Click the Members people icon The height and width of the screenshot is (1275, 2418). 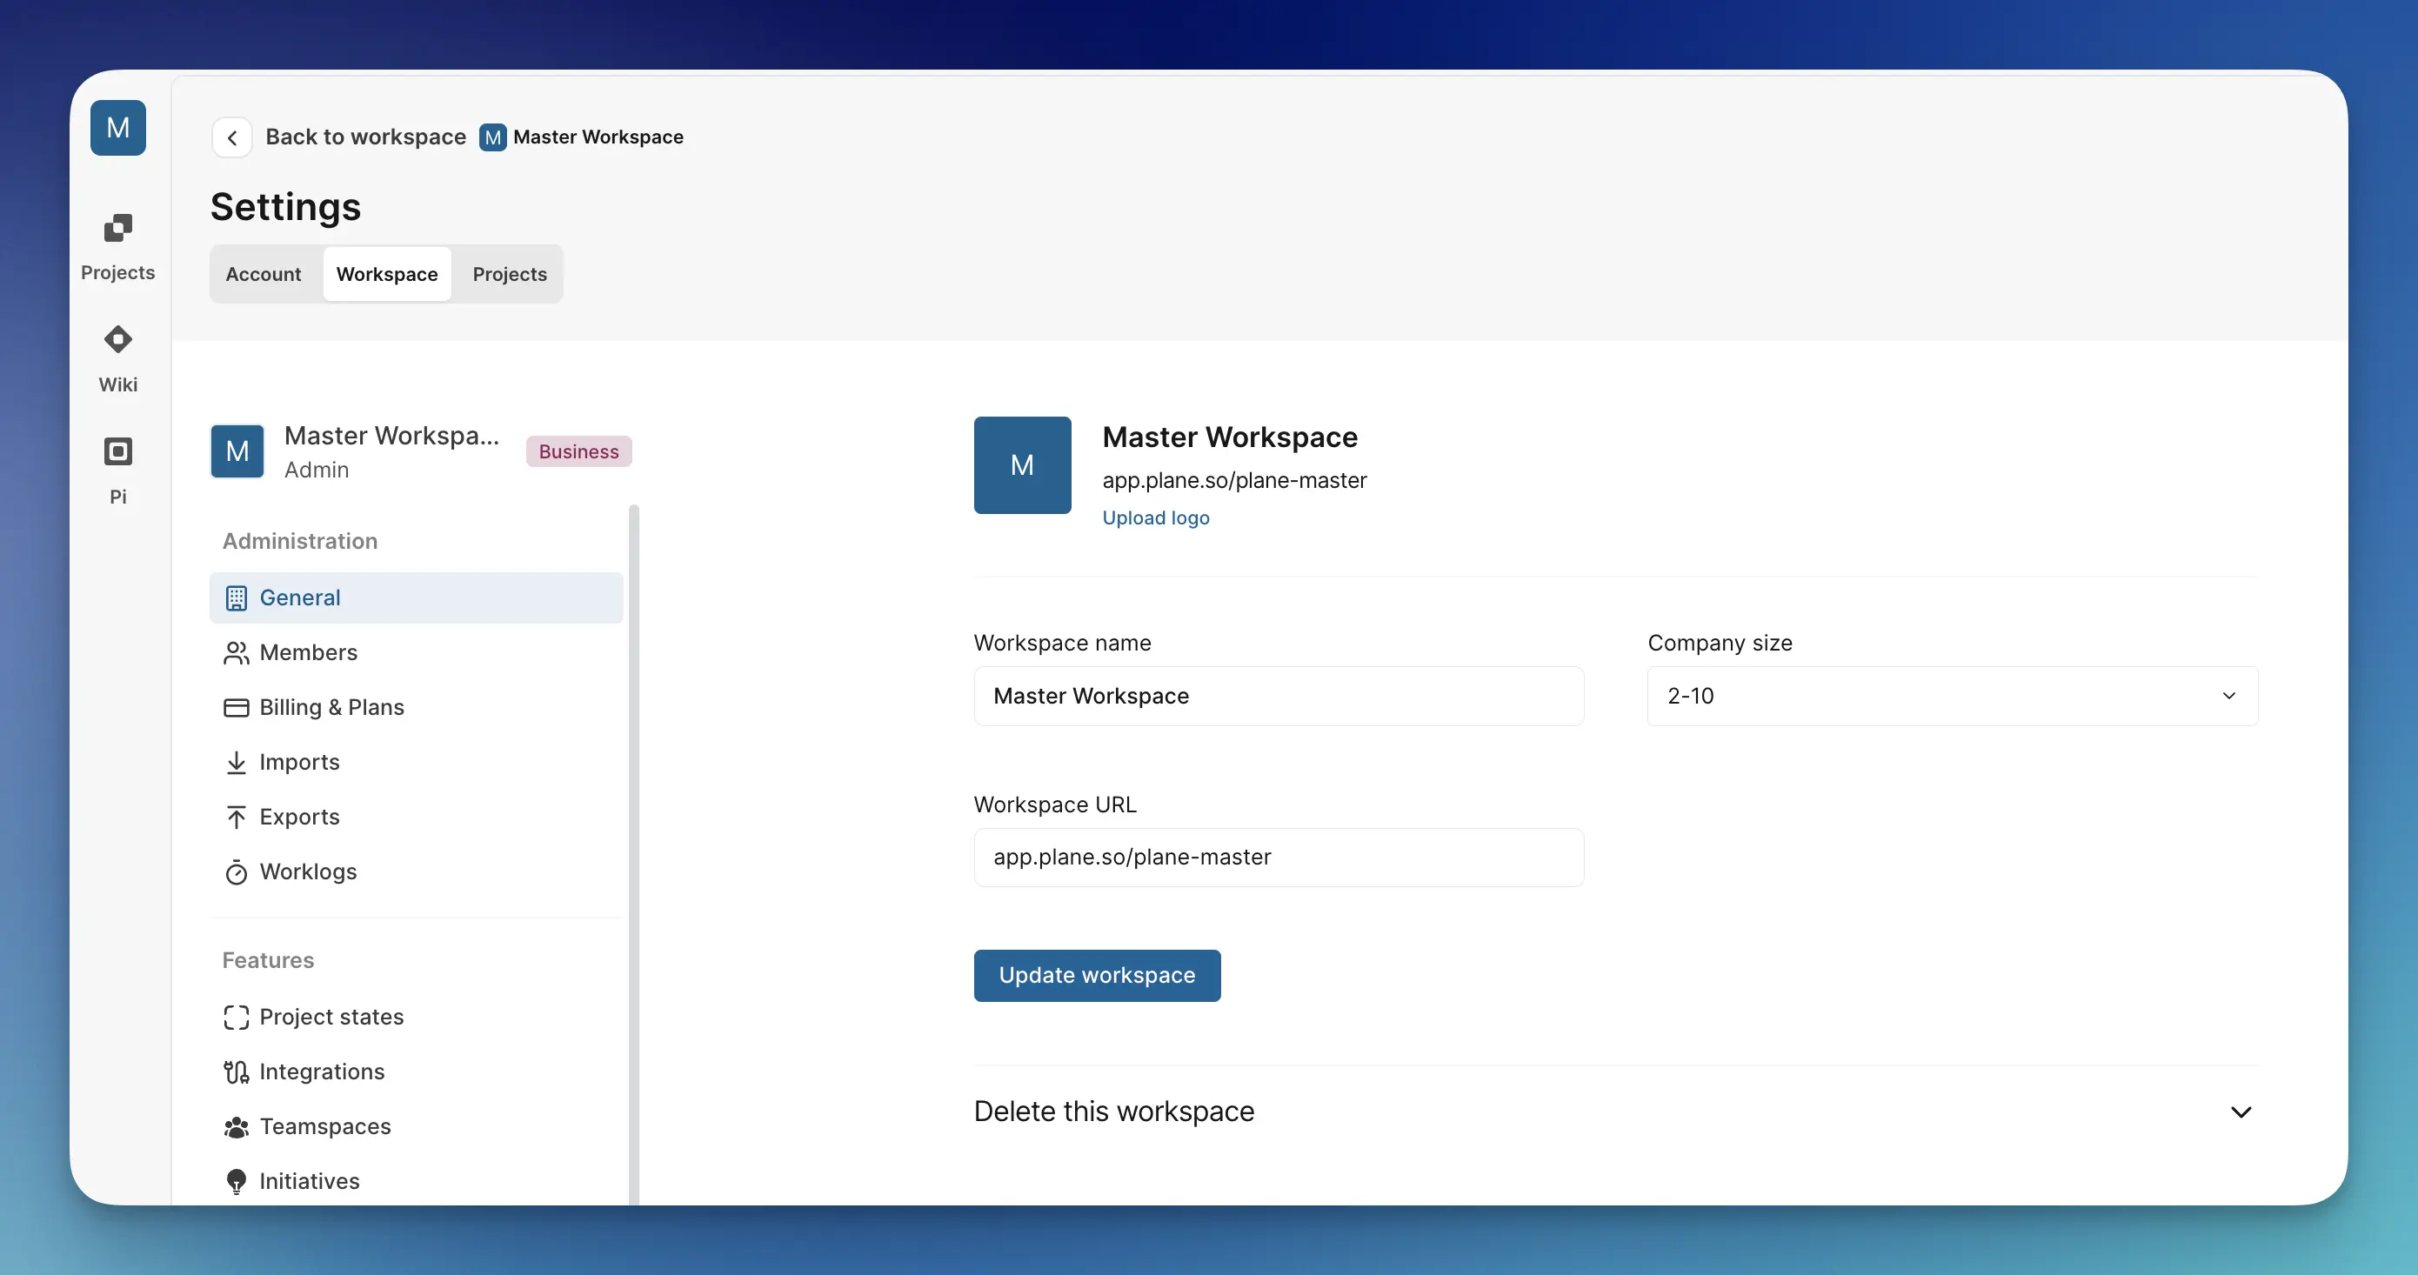pos(236,652)
